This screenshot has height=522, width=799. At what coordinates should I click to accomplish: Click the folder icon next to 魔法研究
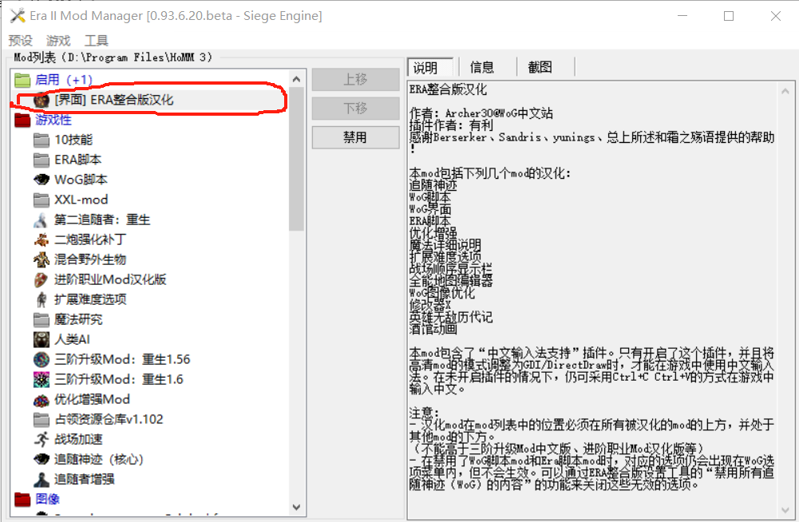(42, 319)
